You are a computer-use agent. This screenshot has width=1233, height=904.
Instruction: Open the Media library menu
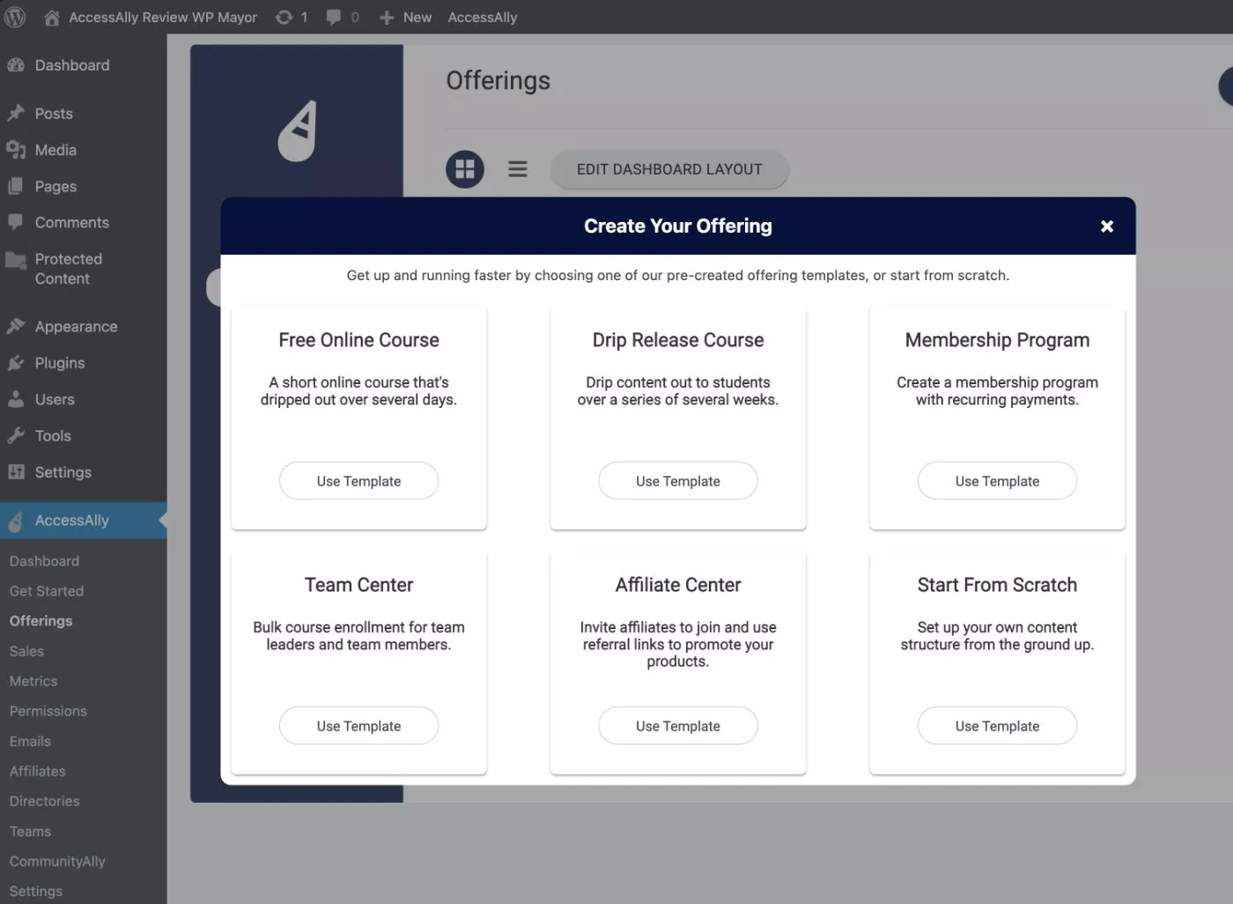point(55,150)
